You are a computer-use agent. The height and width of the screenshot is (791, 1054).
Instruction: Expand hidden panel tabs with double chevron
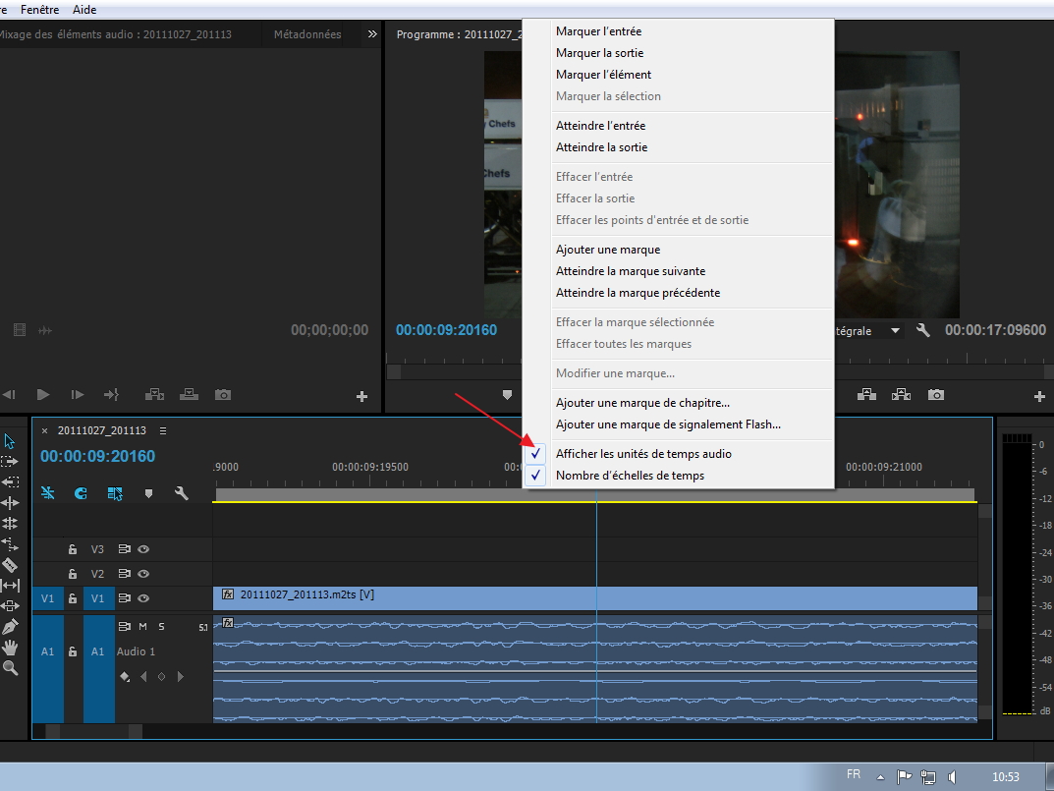coord(372,34)
